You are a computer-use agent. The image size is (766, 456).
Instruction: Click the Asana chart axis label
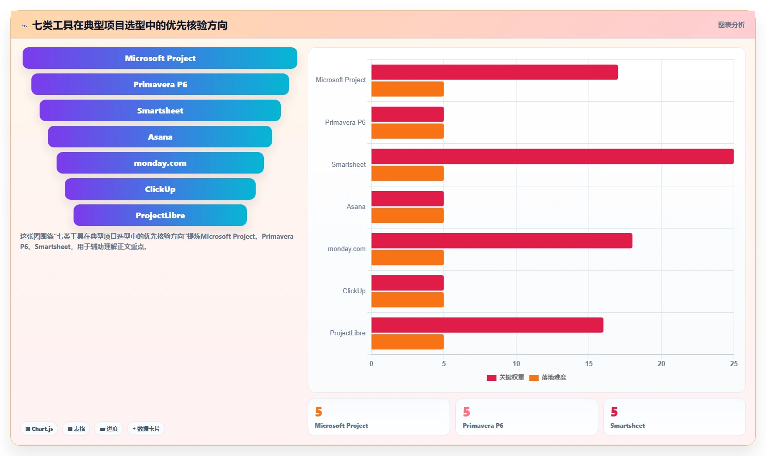tap(356, 206)
